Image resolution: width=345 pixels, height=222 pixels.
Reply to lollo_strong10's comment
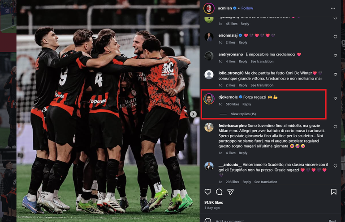[243, 85]
